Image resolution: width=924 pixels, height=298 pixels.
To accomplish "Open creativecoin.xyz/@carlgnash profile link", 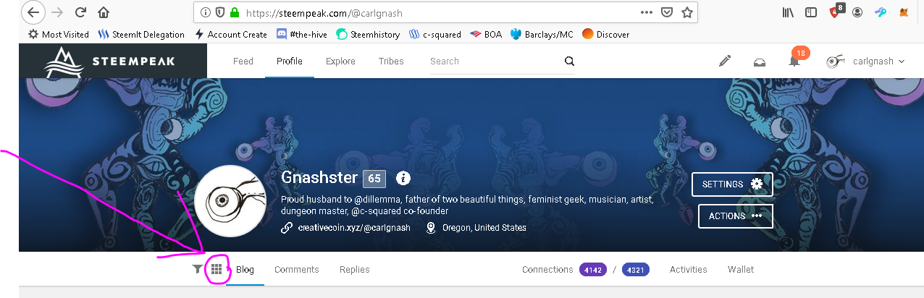I will point(354,228).
